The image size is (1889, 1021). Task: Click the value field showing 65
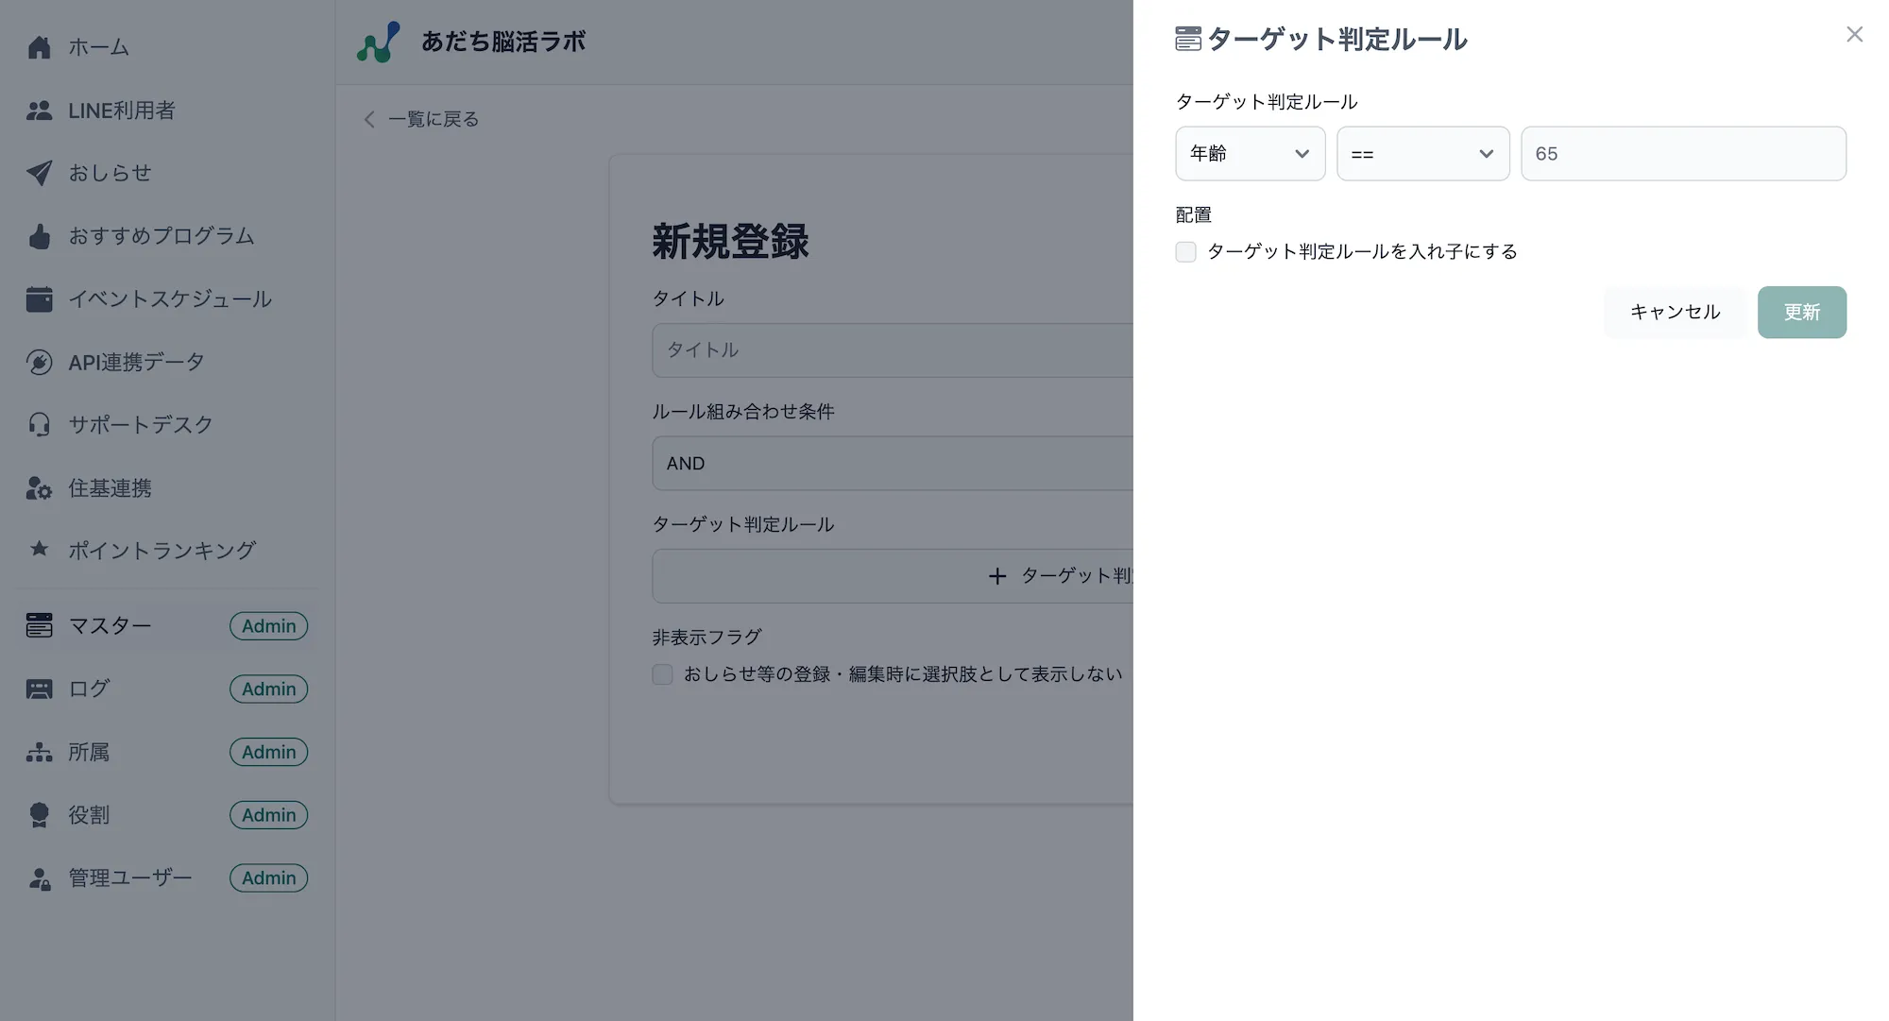[1683, 153]
